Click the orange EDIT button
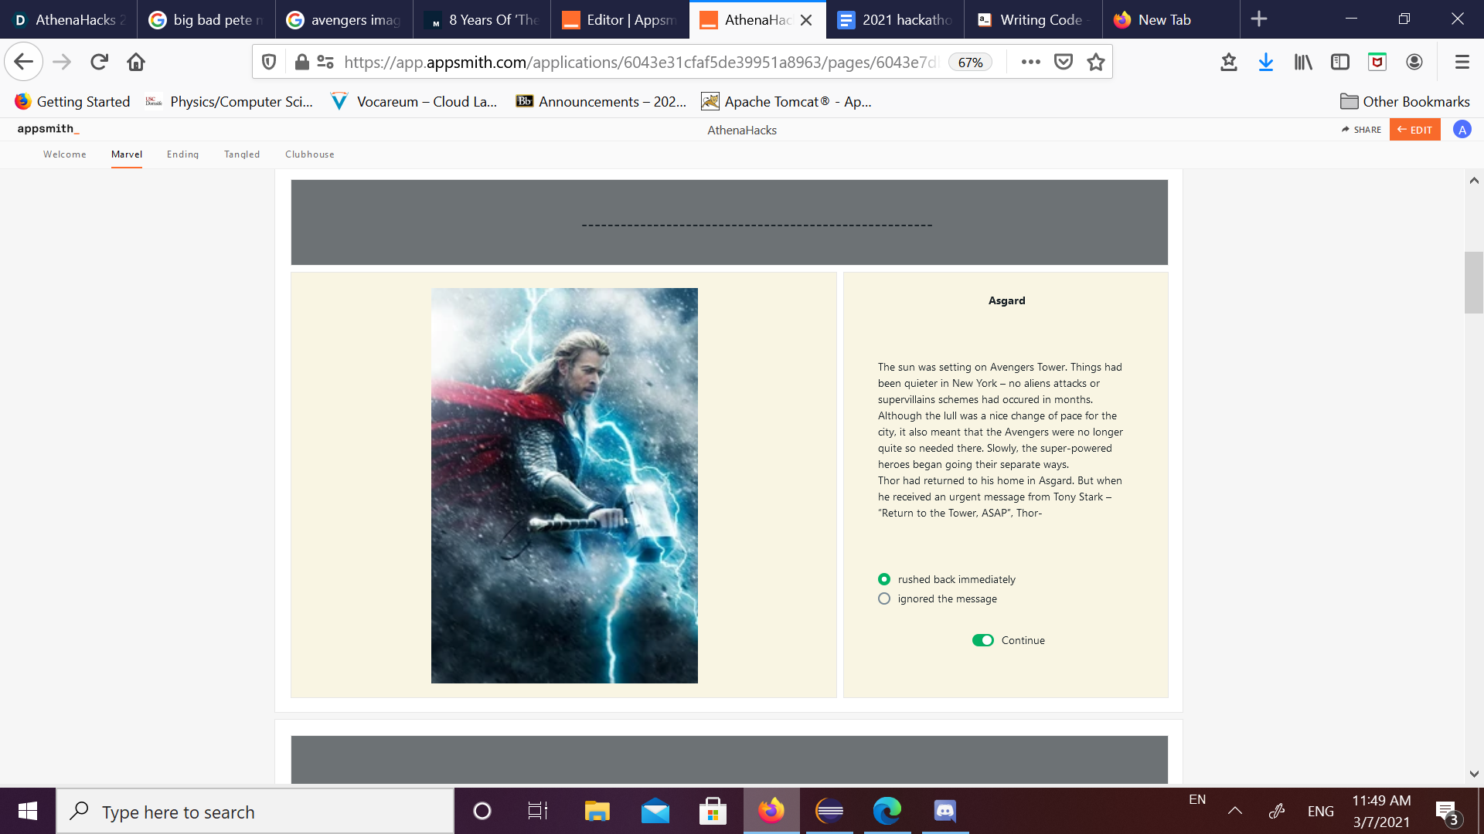1484x834 pixels. [1414, 130]
